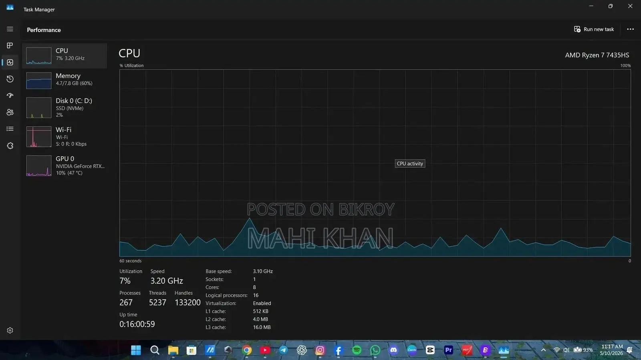This screenshot has height=360, width=641.
Task: Select the Disk 0 (C: D:) entry
Action: click(65, 108)
